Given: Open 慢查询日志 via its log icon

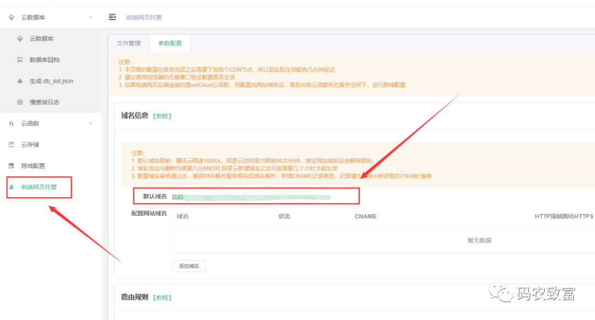Looking at the screenshot, I should 19,102.
